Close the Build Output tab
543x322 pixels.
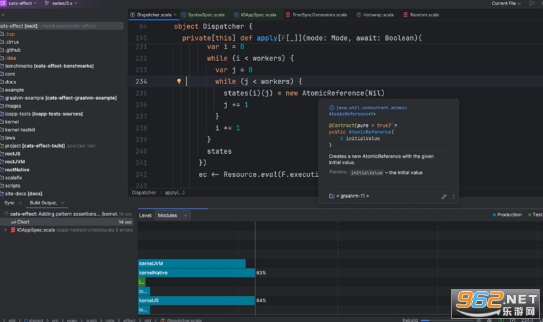click(62, 203)
